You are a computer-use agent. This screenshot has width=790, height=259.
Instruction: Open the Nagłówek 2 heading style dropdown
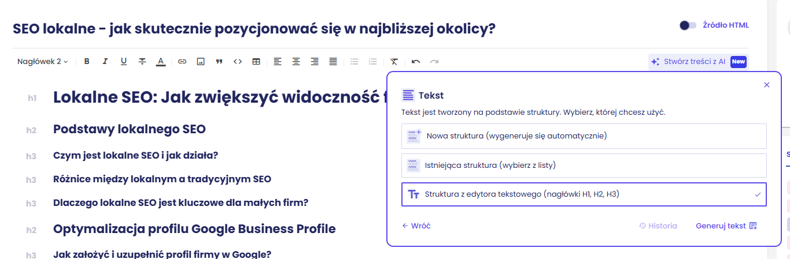tap(43, 61)
